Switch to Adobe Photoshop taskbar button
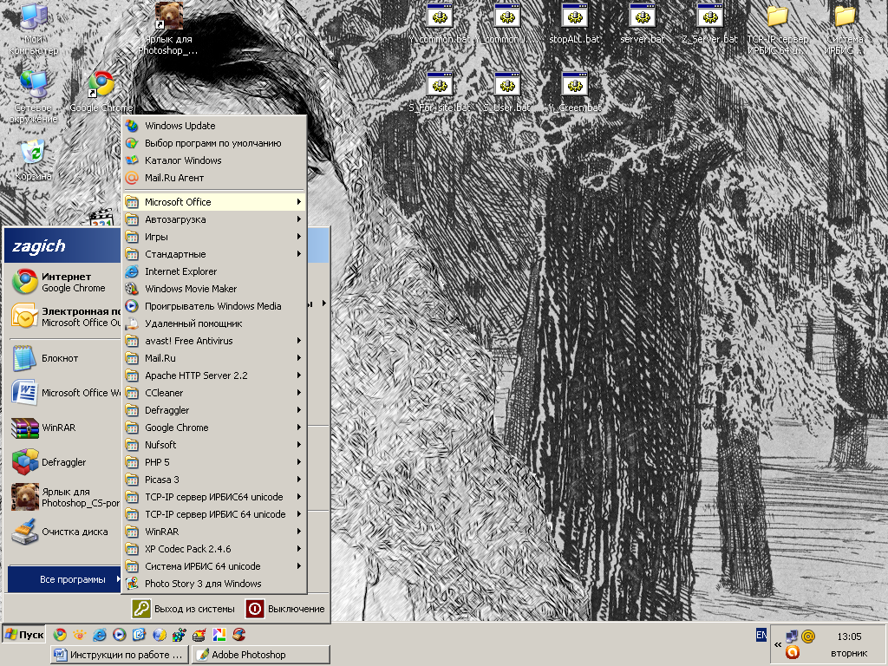888x666 pixels. (260, 655)
